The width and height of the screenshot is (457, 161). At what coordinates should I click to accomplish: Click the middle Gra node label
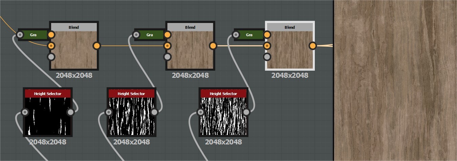tap(150, 34)
